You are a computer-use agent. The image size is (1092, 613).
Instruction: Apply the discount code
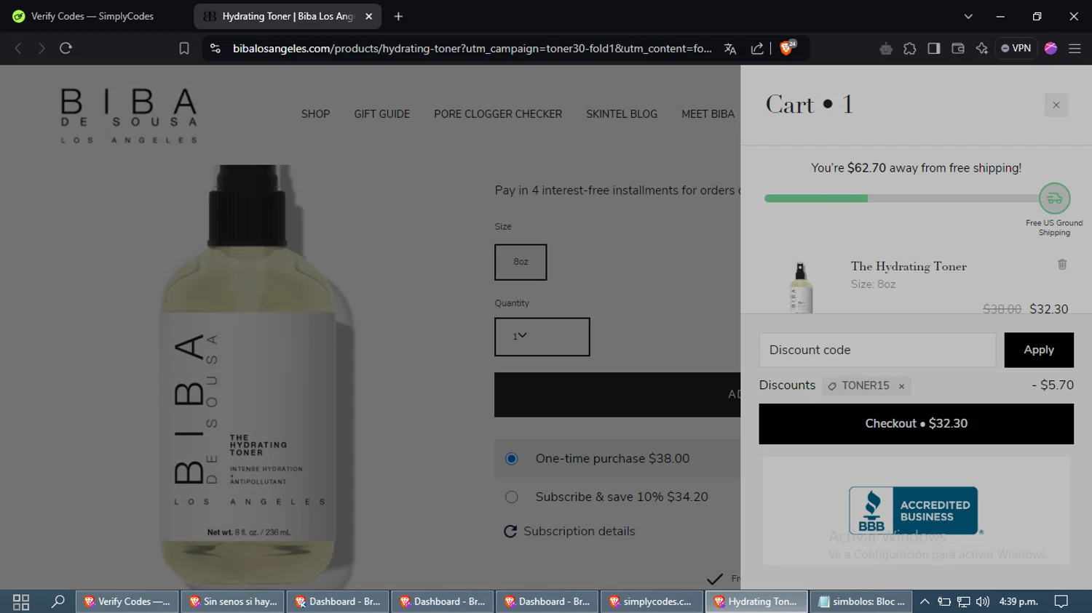pos(1039,350)
